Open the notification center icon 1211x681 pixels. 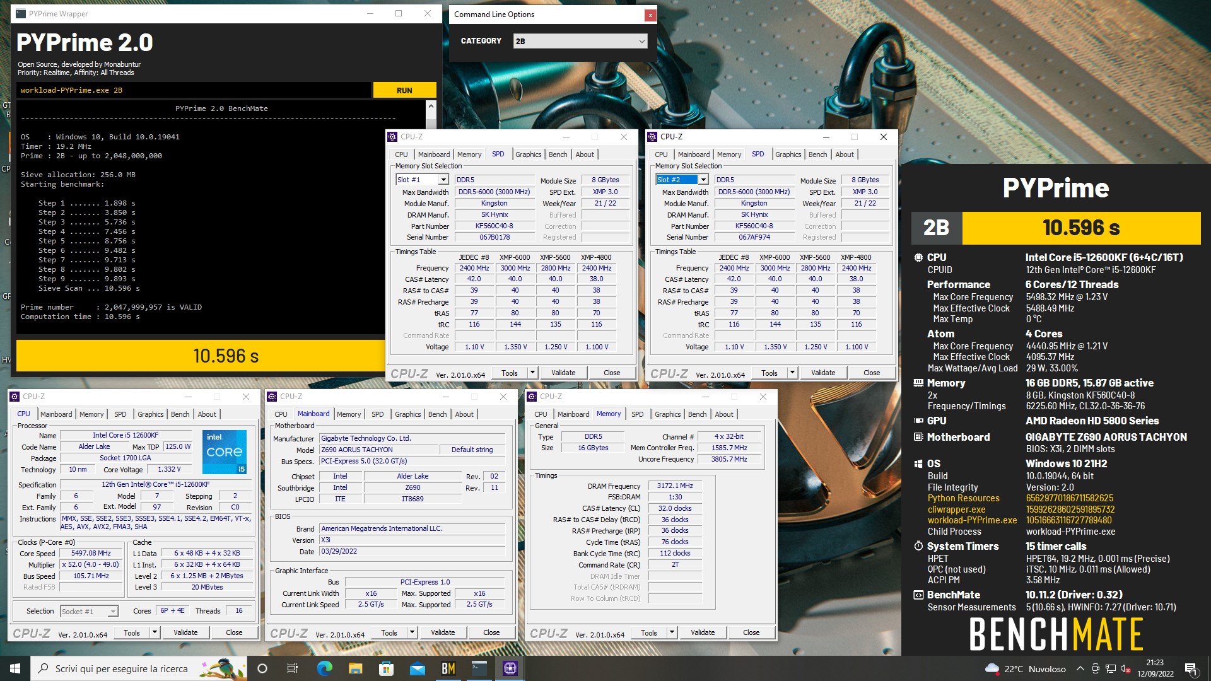(1190, 668)
